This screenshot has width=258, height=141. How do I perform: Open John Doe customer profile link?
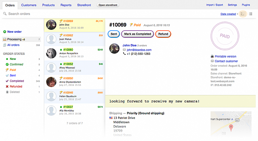(x=130, y=45)
